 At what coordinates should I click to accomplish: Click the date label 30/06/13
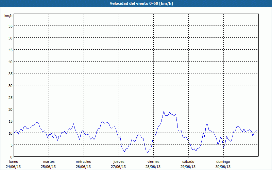click(x=223, y=167)
